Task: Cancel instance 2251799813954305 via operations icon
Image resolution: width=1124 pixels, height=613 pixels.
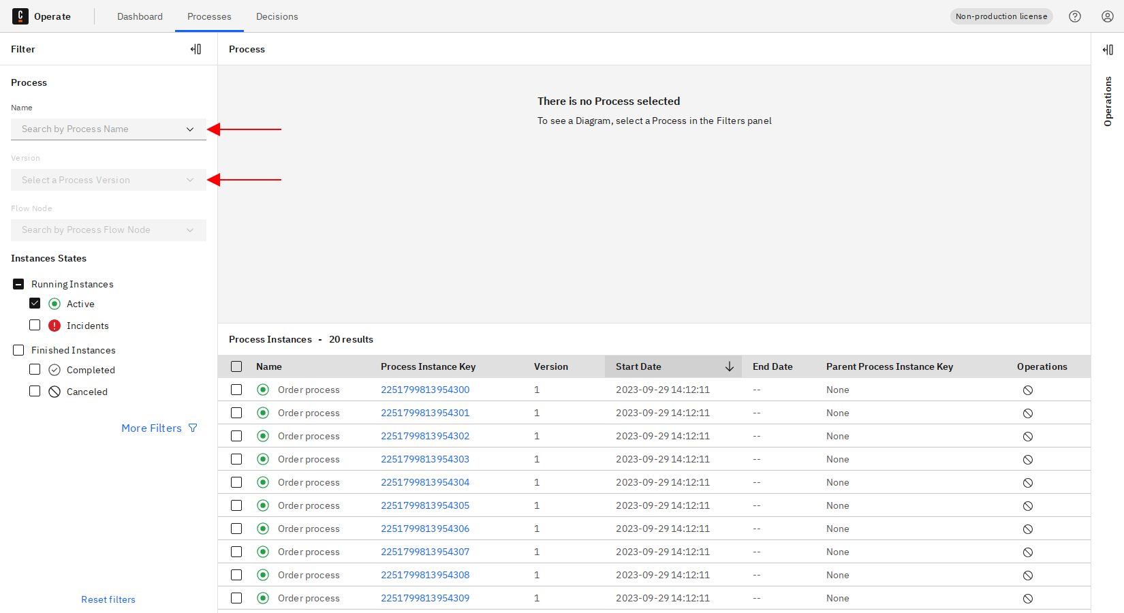Action: [1027, 506]
